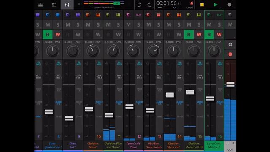
Task: Open the master channel settings icon
Action: [230, 15]
